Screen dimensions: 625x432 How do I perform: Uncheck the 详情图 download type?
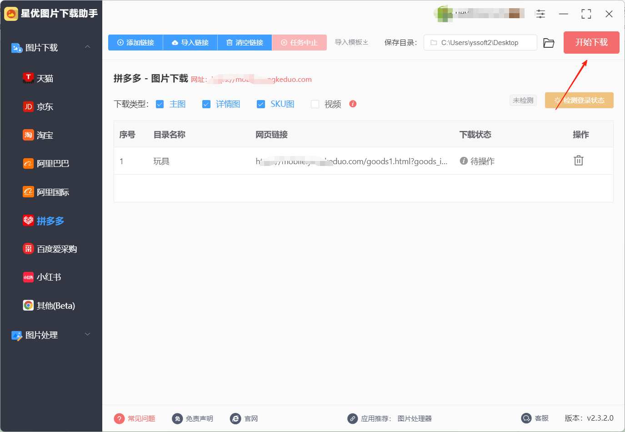coord(206,104)
